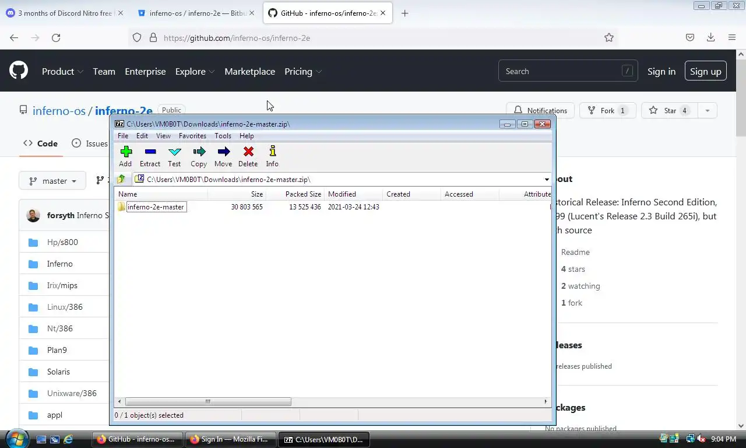Viewport: 746px width, 448px height.
Task: Open the 7-Zip View menu
Action: 163,135
